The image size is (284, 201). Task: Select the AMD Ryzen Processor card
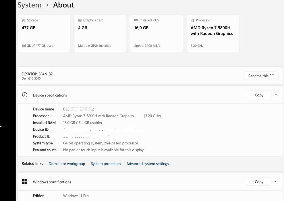tap(212, 33)
